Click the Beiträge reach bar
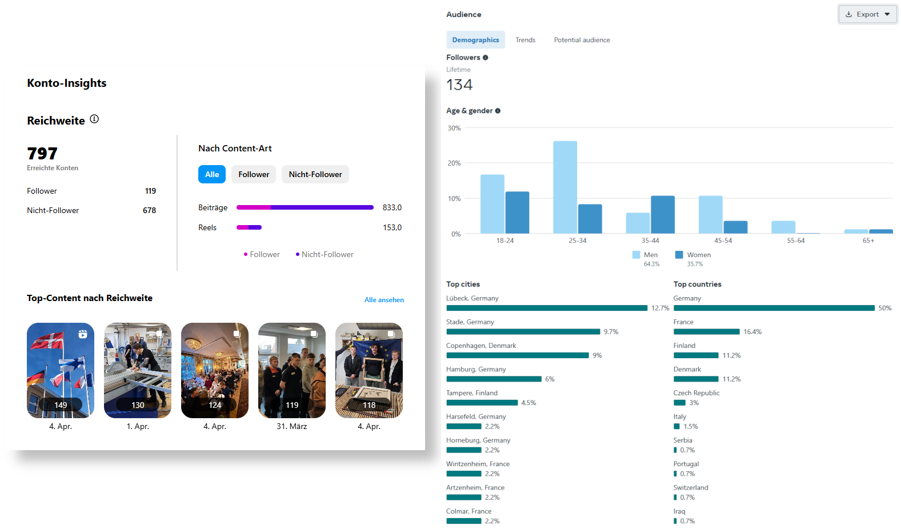The image size is (901, 529). 305,207
